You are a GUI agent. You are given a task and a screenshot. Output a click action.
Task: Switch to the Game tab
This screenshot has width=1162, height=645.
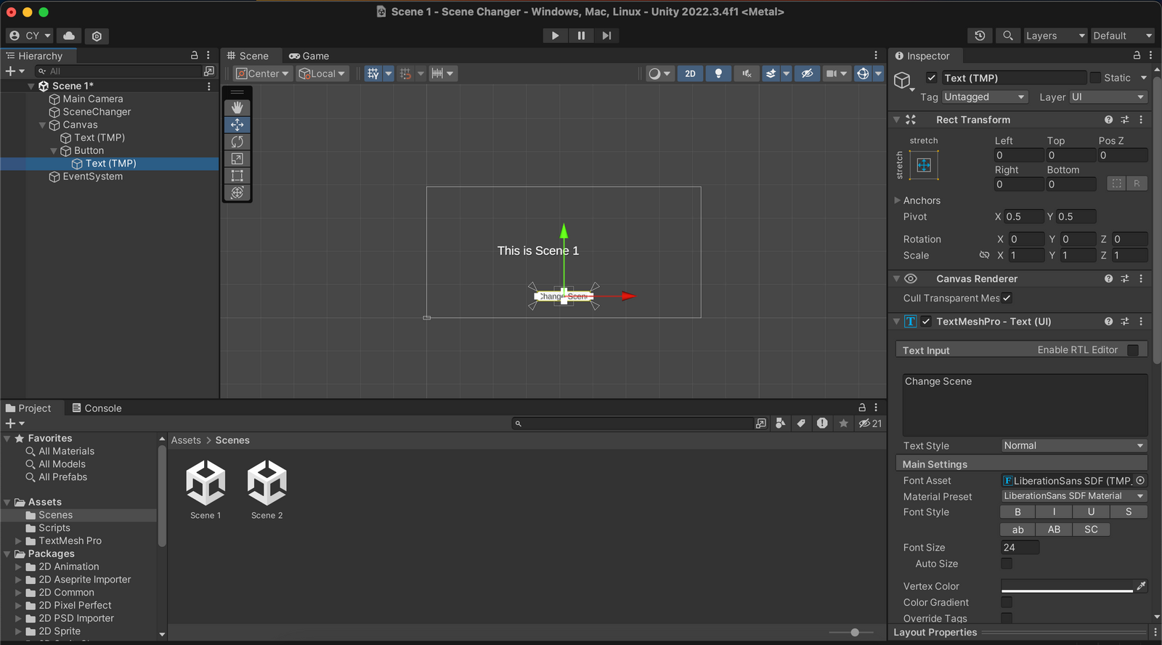coord(309,56)
